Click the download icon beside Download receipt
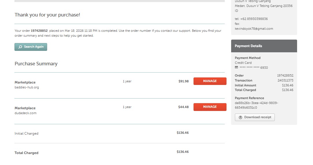The height and width of the screenshot is (165, 313). tap(240, 117)
